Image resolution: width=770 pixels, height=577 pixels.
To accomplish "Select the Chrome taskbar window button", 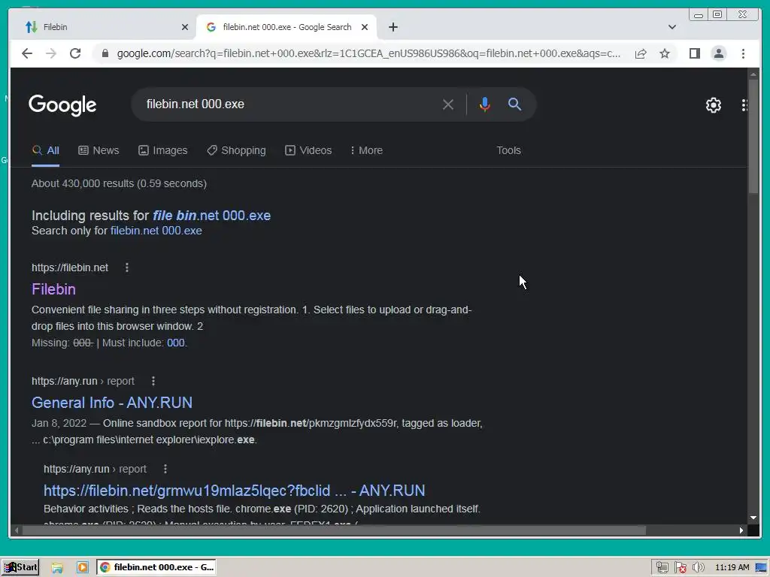I will pyautogui.click(x=156, y=567).
